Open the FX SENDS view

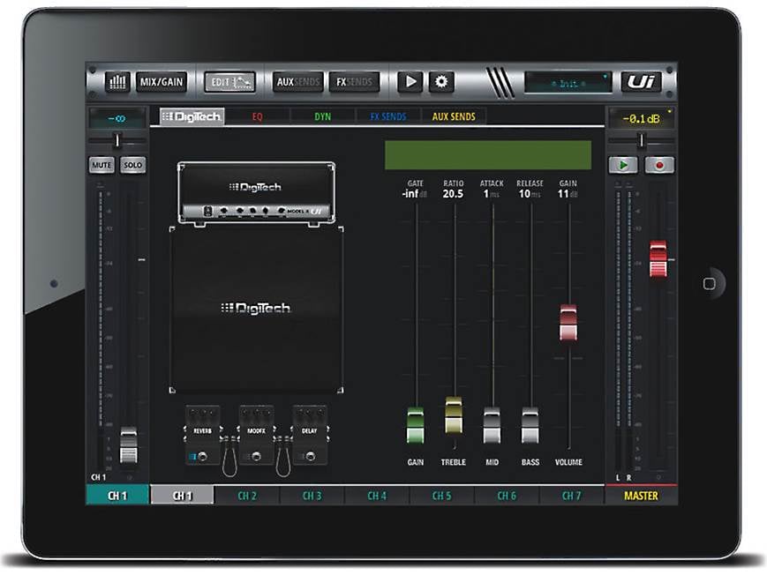355,80
